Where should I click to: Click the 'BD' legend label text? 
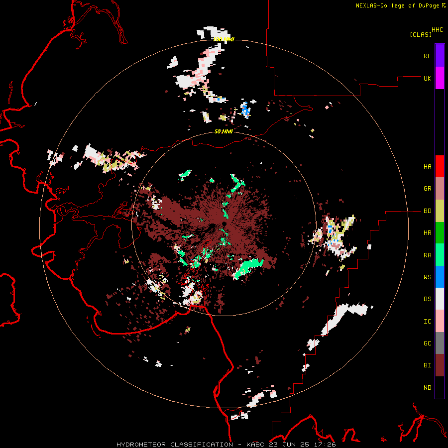pyautogui.click(x=427, y=211)
